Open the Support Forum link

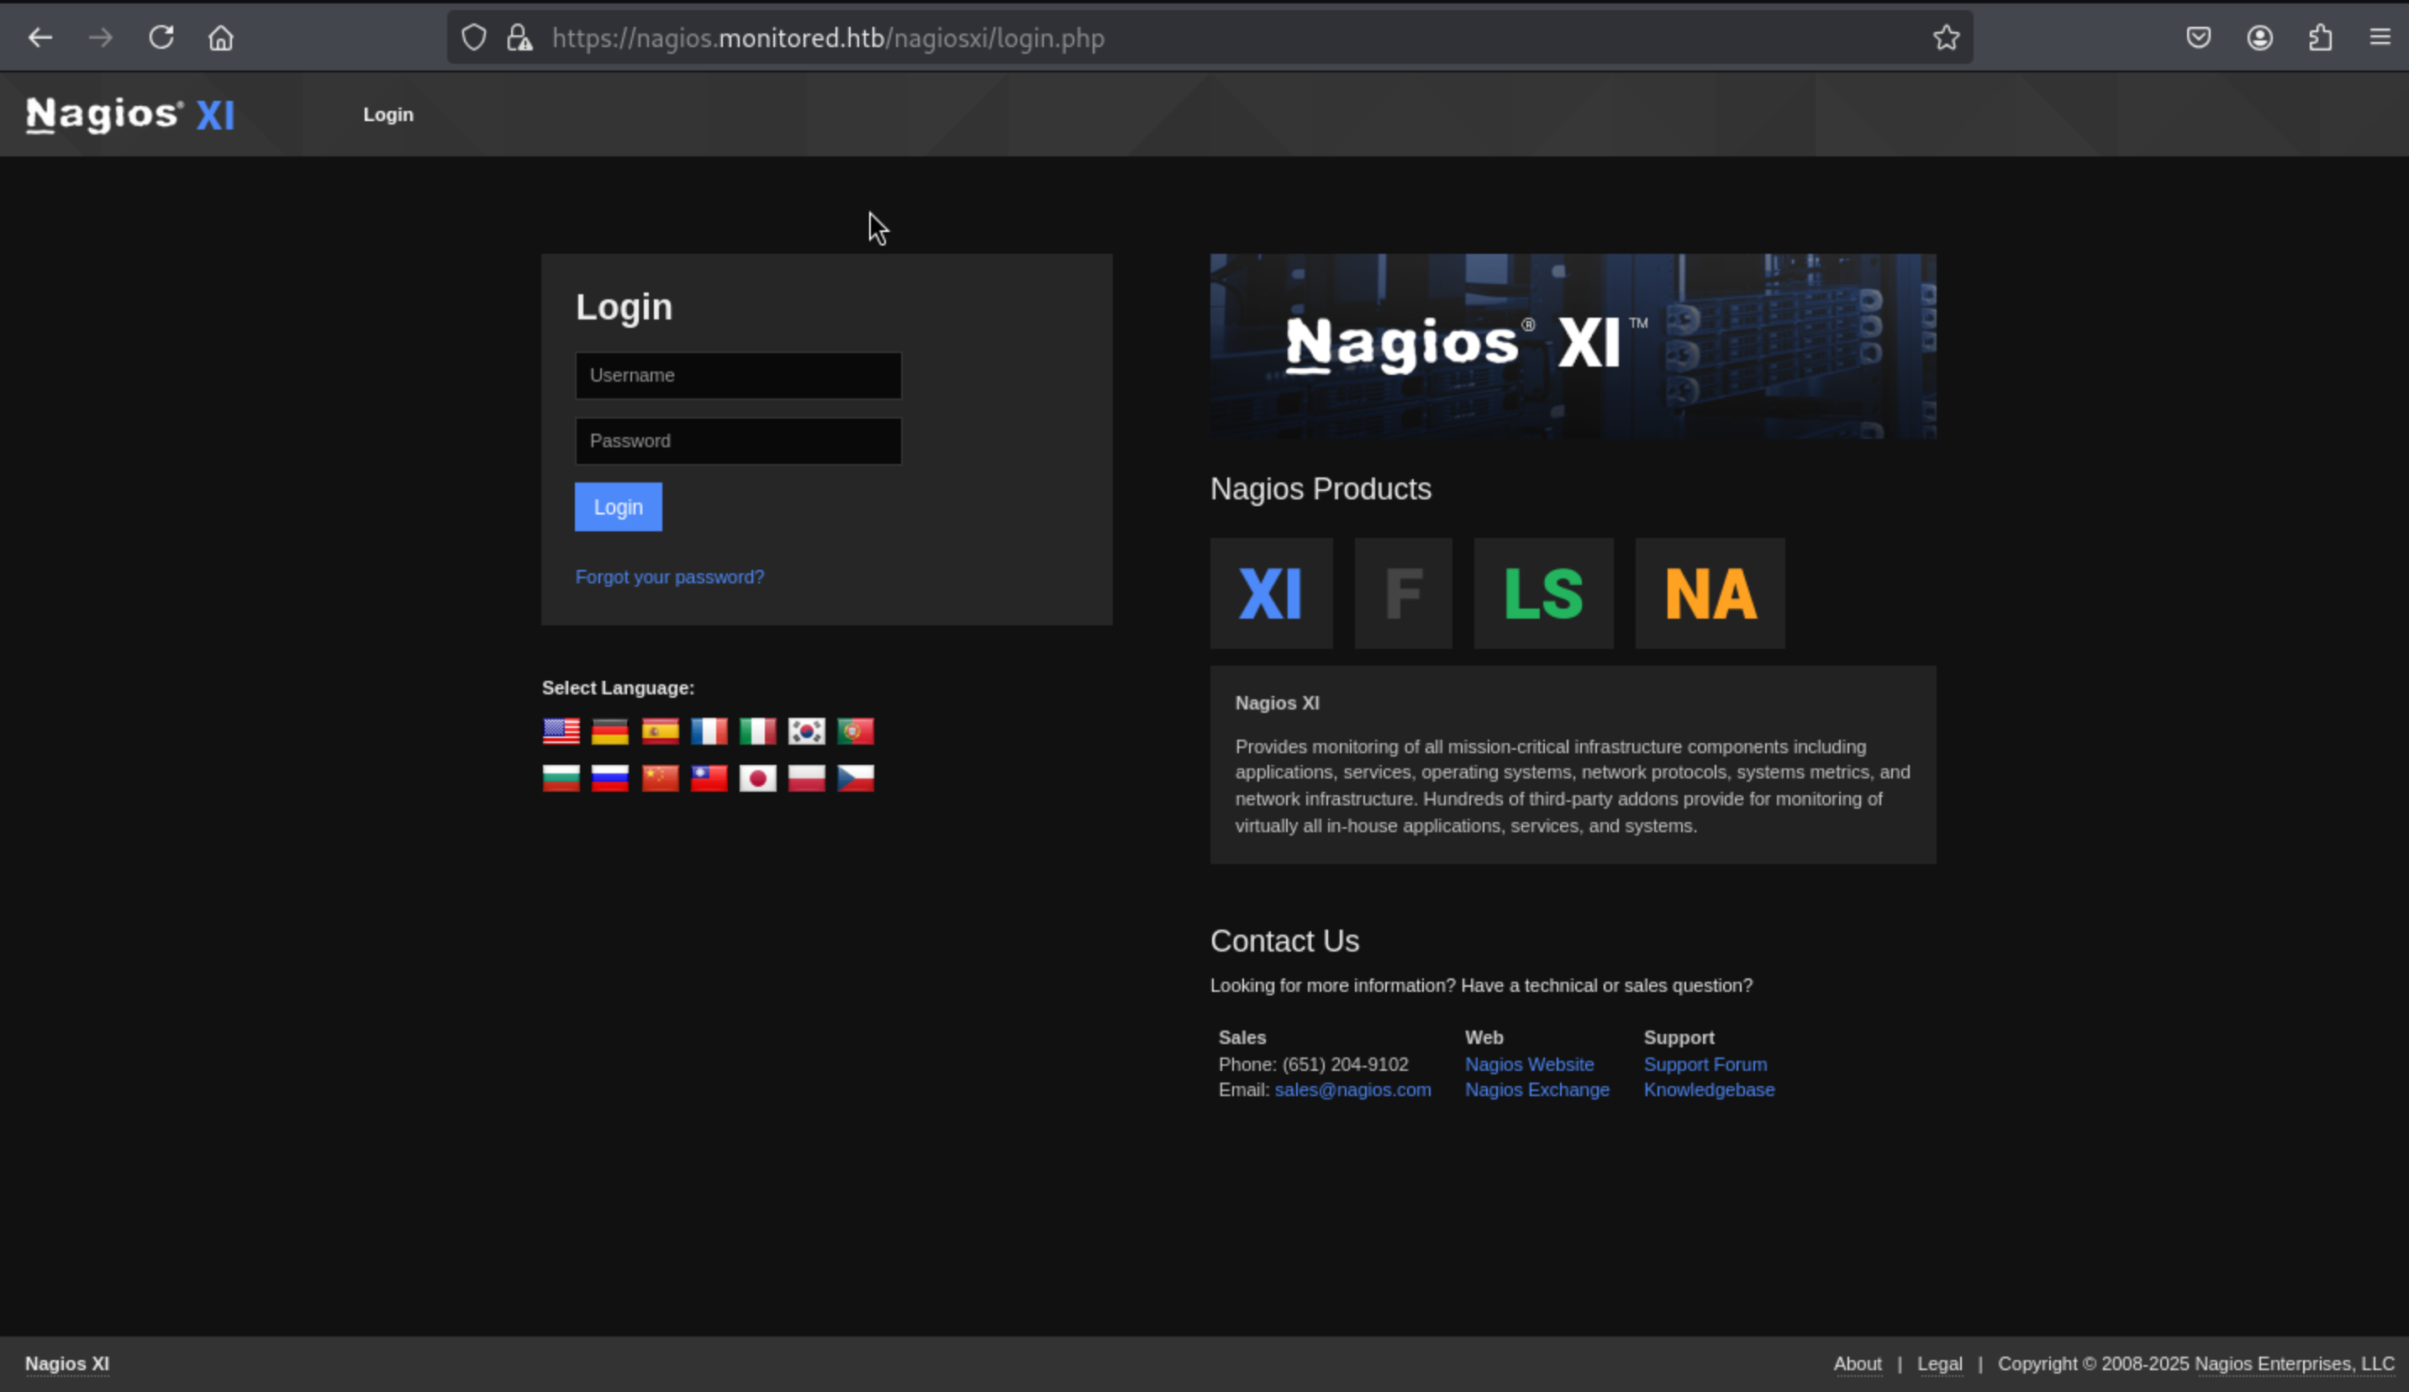point(1705,1064)
